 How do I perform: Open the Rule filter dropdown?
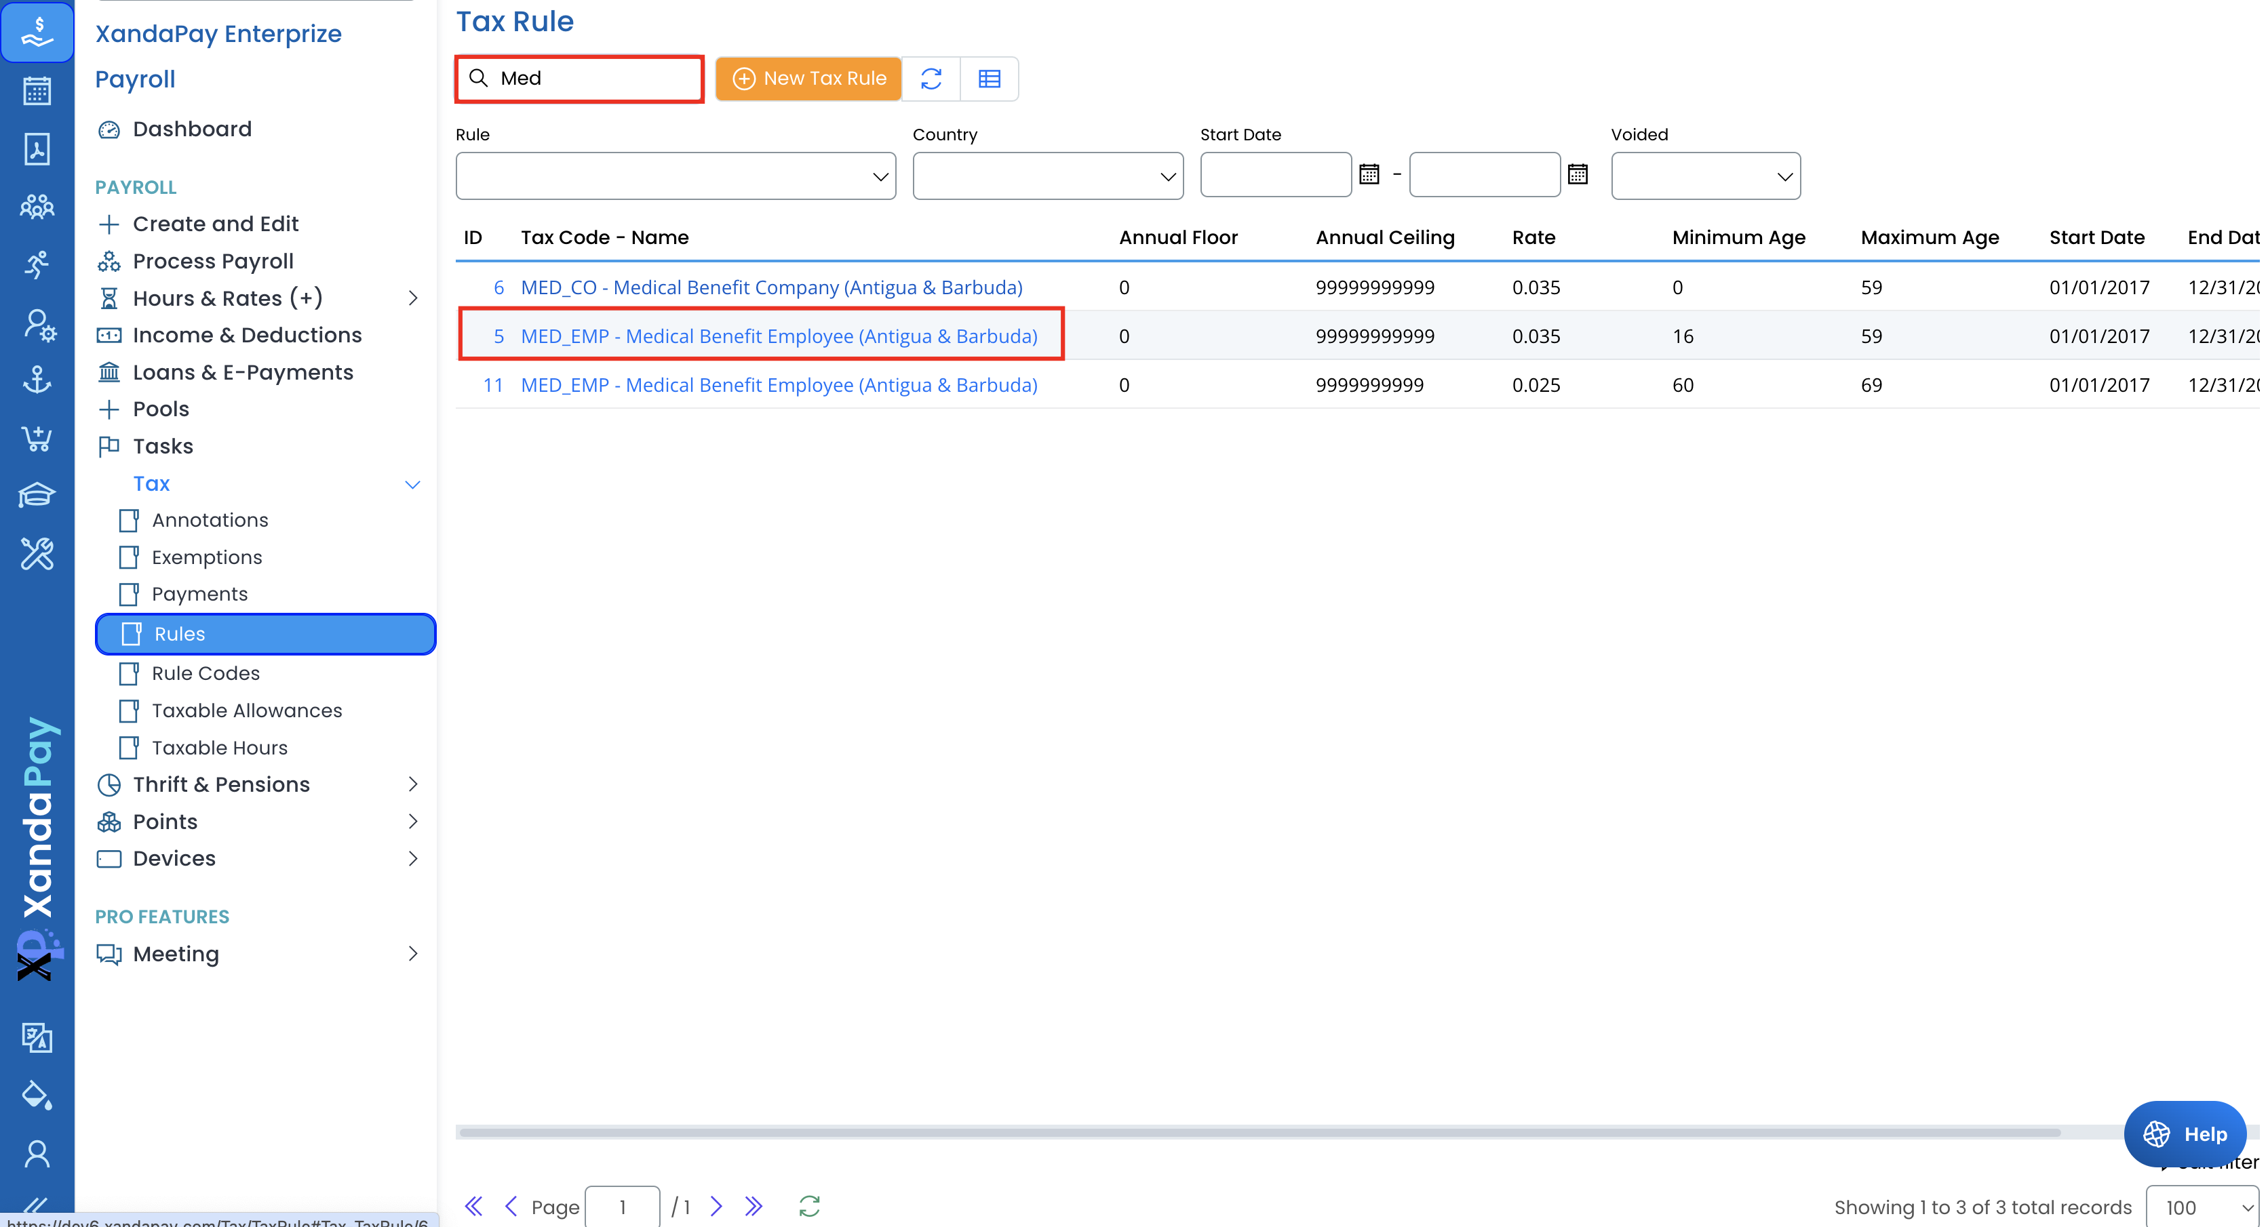pyautogui.click(x=676, y=176)
